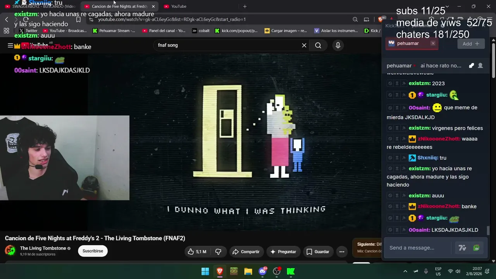496x279 pixels.
Task: Open The Living Tombstone channel avatar
Action: [x=10, y=251]
